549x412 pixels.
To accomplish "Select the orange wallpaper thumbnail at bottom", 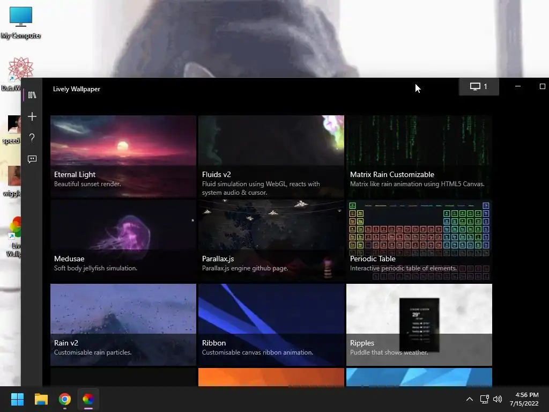I will point(271,377).
